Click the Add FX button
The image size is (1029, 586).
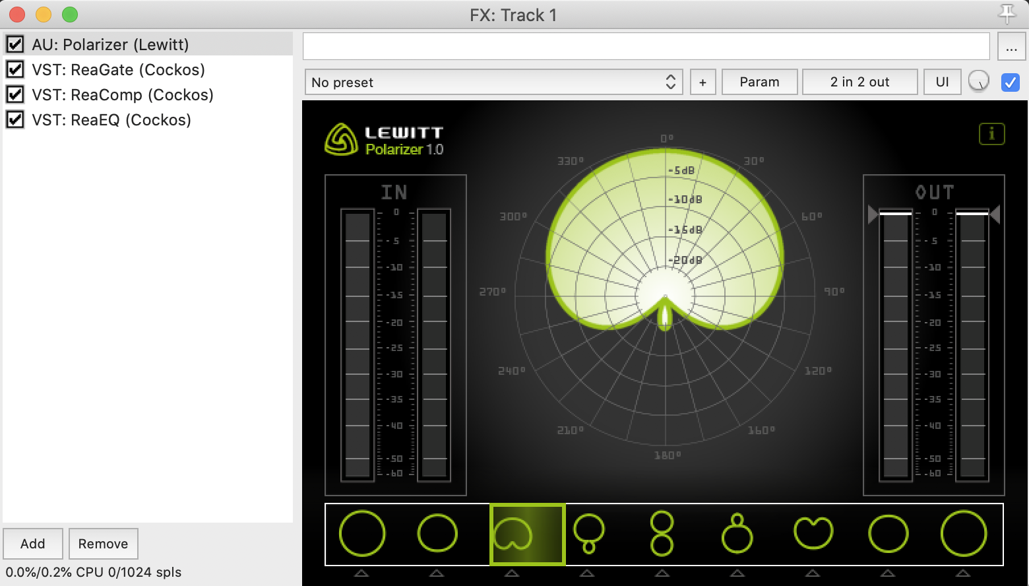[33, 544]
